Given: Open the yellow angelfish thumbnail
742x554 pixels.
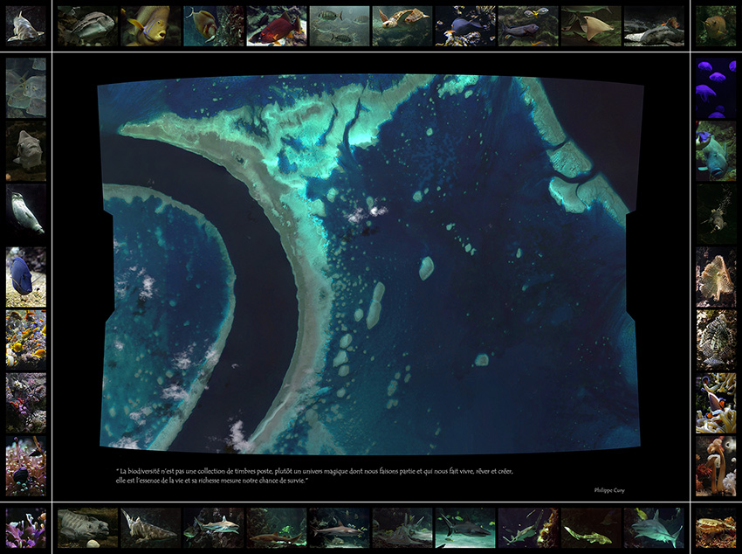Looking at the screenshot, I should point(150,25).
